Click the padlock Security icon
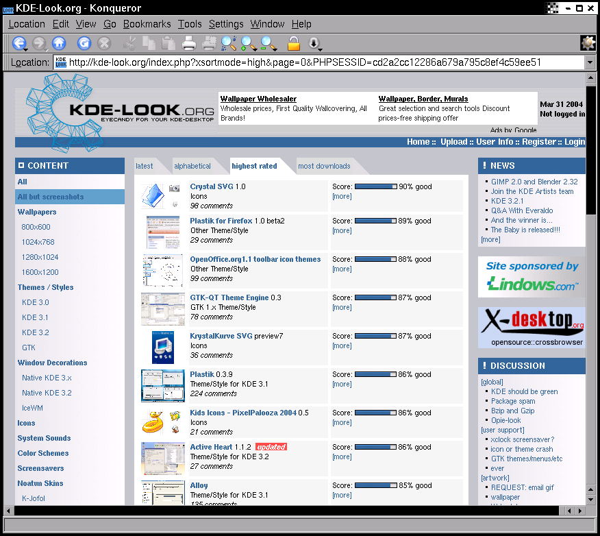This screenshot has height=536, width=600. [x=293, y=44]
